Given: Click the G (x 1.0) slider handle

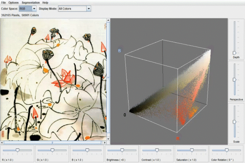Looking at the screenshot, I should [x=52, y=150].
